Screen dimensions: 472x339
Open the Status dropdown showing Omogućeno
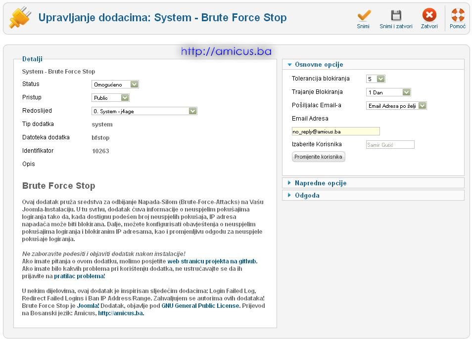coord(115,85)
